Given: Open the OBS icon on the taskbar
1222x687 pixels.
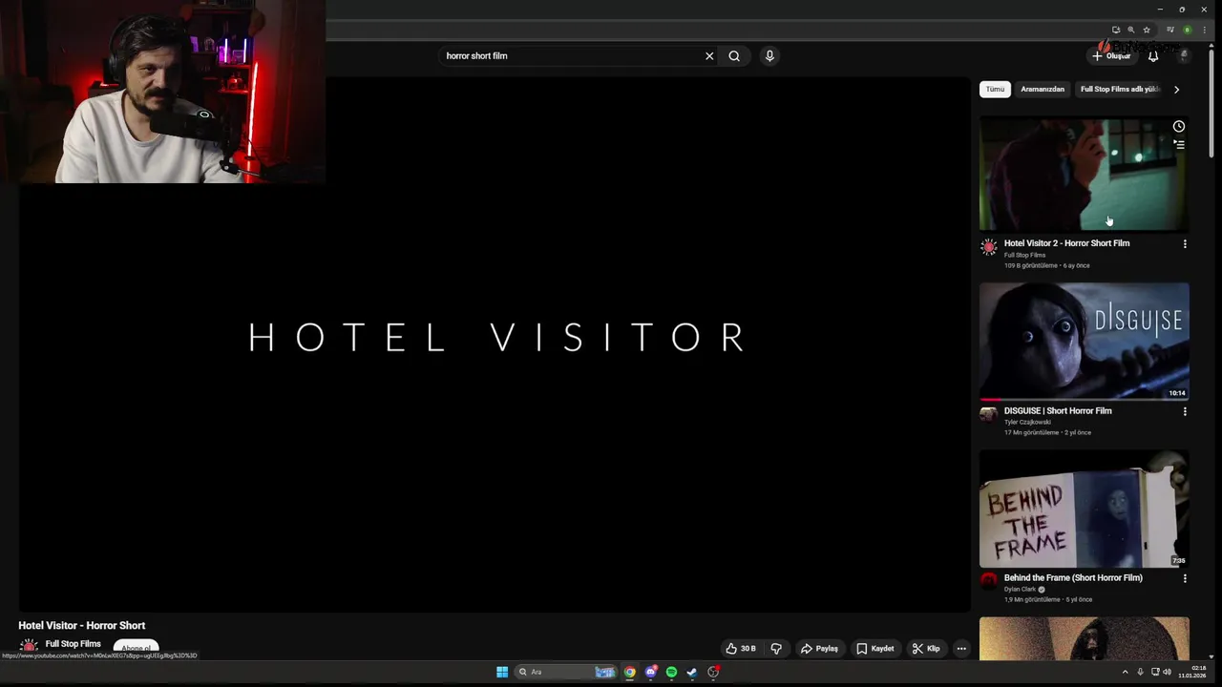Looking at the screenshot, I should (x=713, y=672).
